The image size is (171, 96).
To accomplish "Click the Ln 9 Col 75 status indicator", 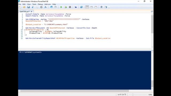I will pos(122,95).
